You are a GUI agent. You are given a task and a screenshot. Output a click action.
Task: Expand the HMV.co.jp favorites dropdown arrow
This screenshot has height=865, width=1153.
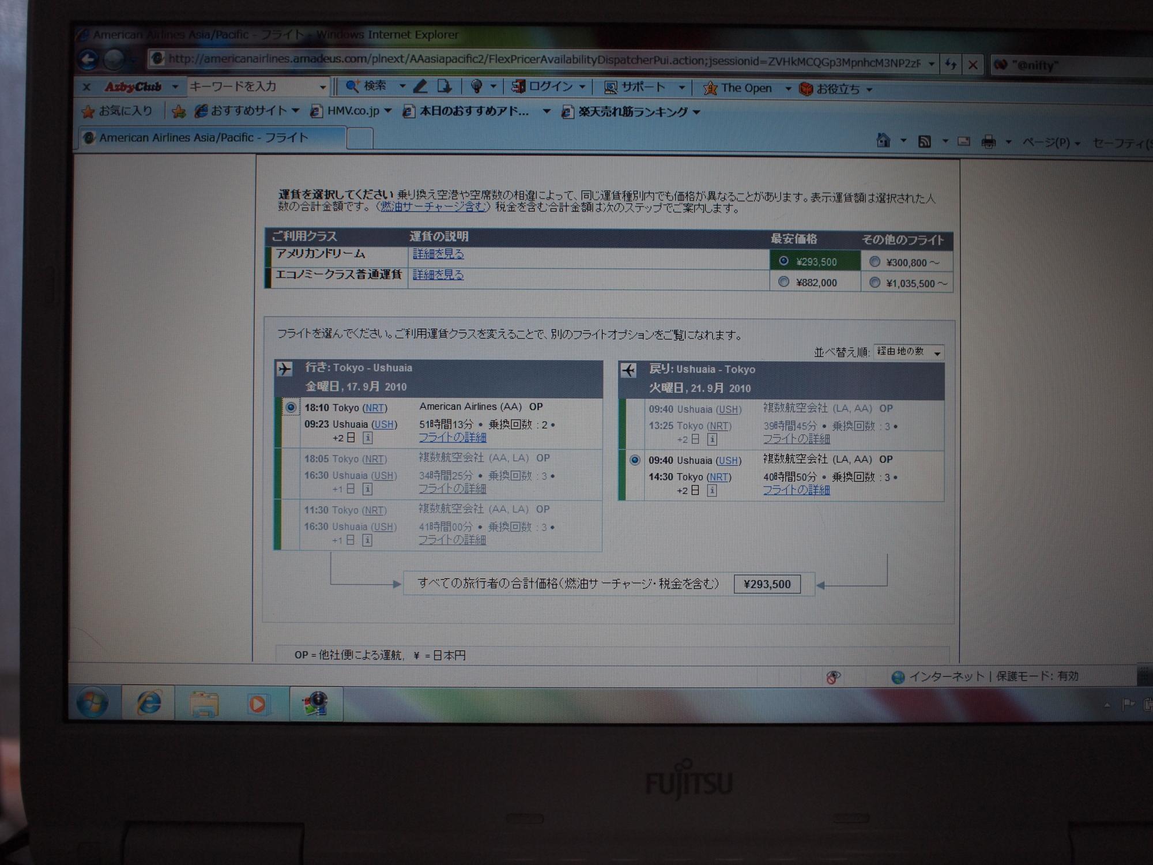[x=387, y=111]
